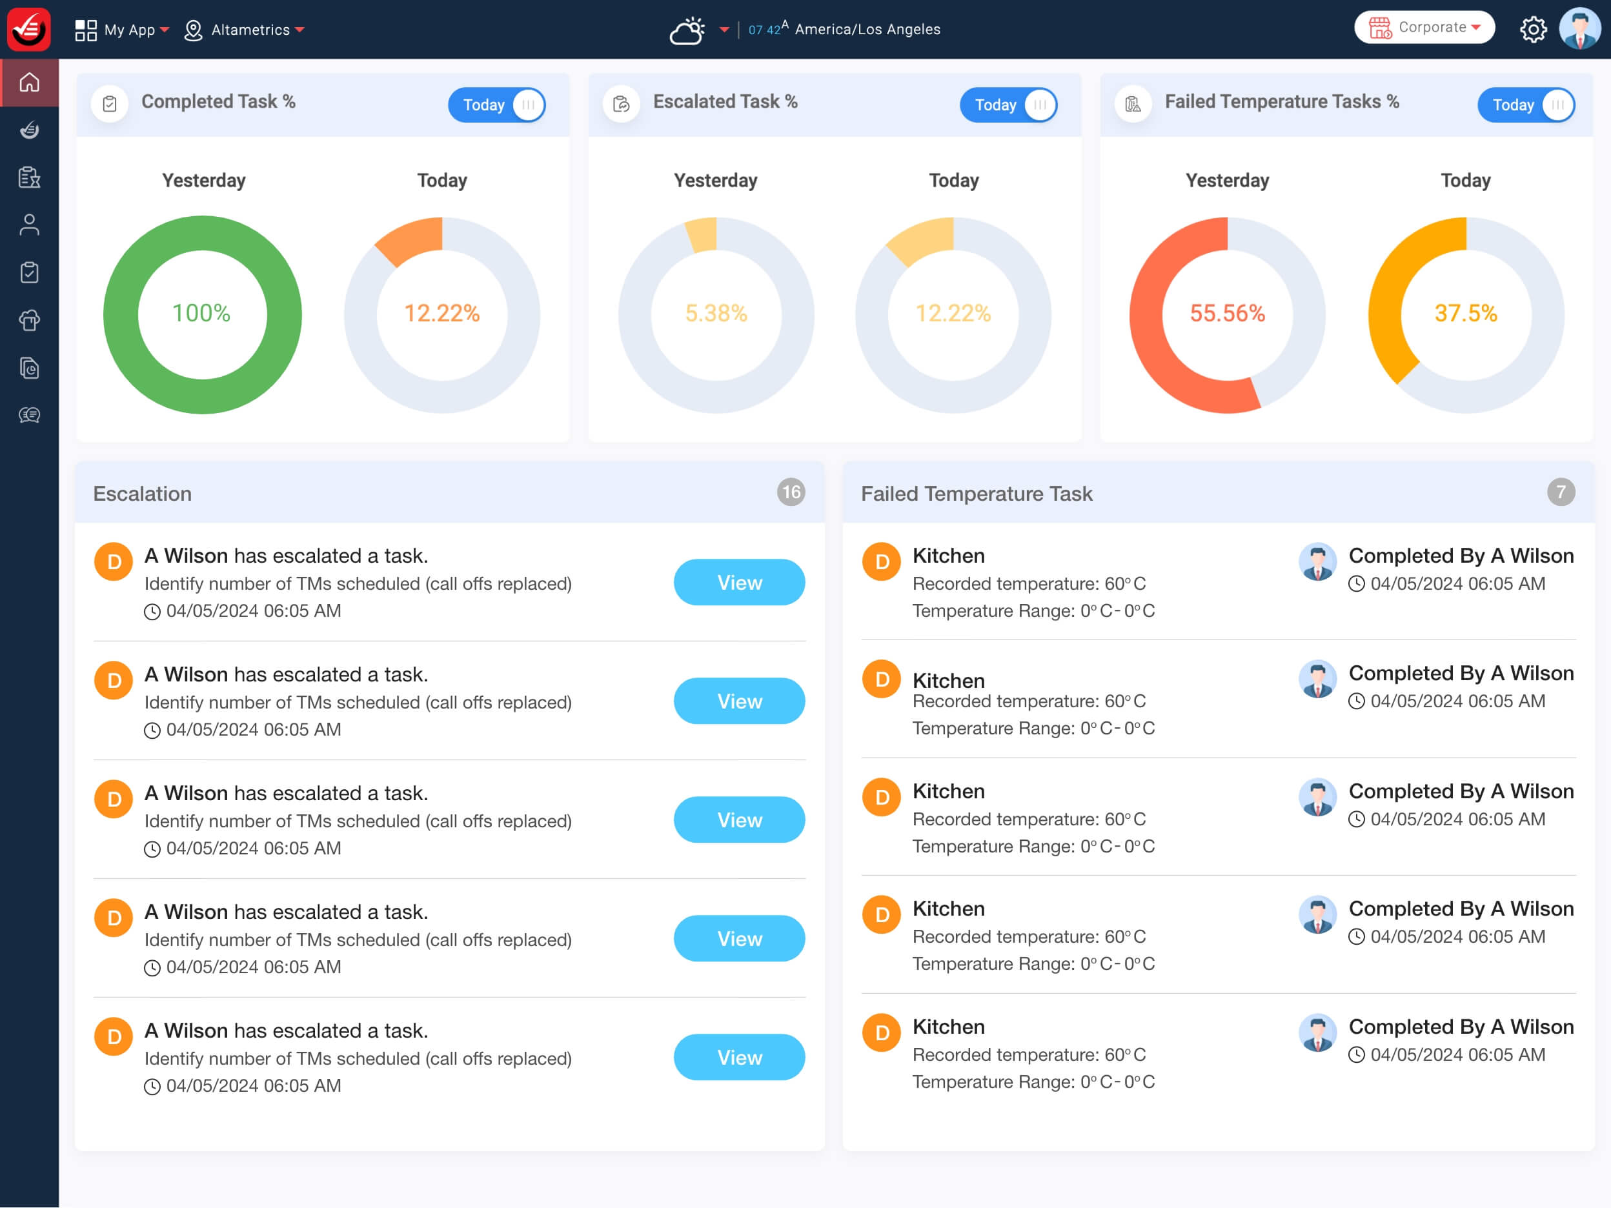Open the Altametrics location dropdown
This screenshot has height=1208, width=1611.
[x=244, y=30]
